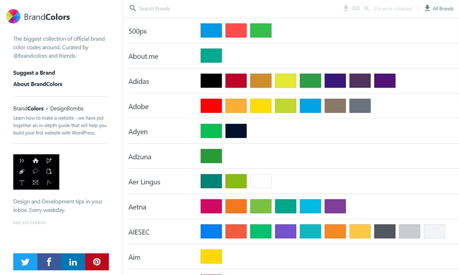
Task: Click the LinkedIn share icon
Action: (x=73, y=261)
